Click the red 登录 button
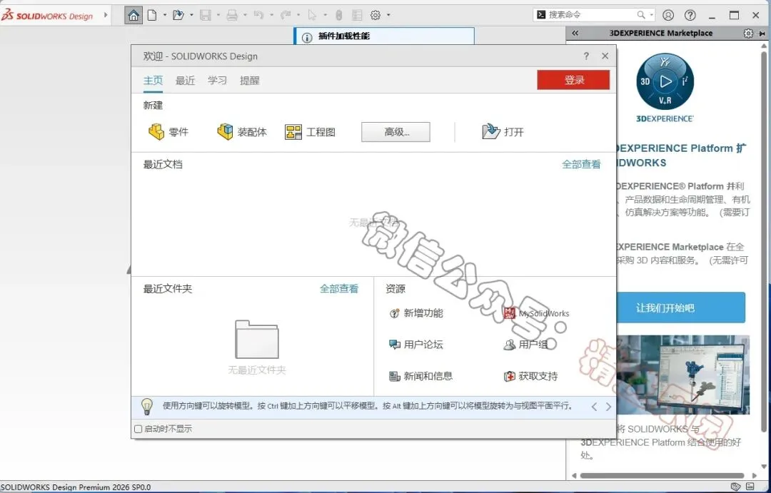 [x=573, y=80]
